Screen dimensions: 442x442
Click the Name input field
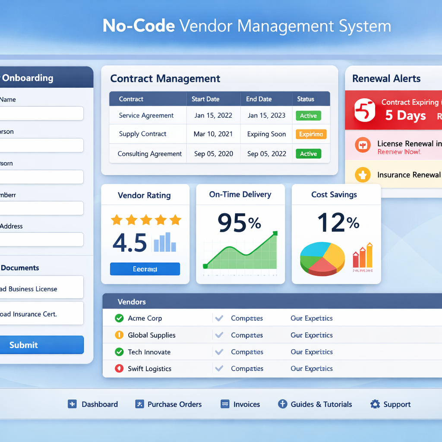[x=42, y=114]
